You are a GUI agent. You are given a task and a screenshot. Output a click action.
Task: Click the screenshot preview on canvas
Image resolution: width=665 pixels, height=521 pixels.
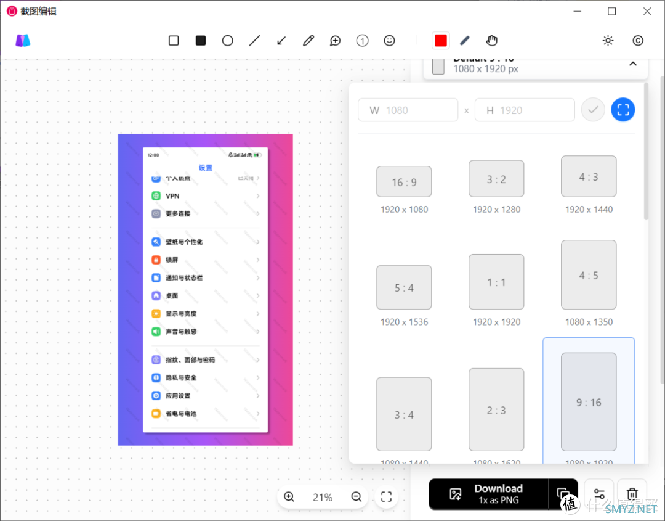205,290
